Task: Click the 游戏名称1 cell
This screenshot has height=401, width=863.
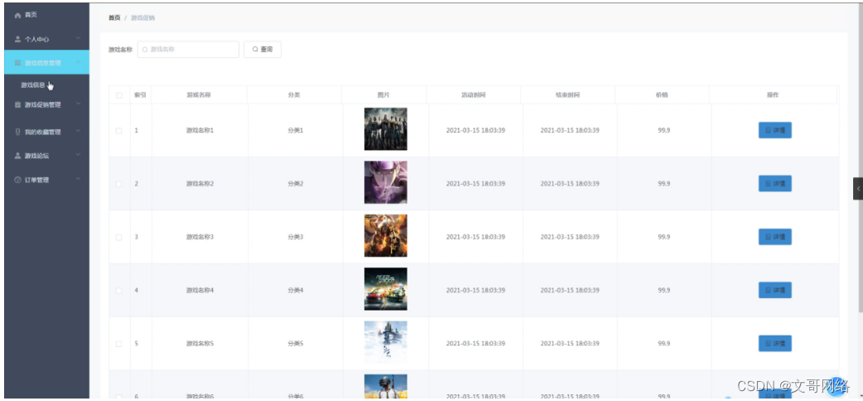Action: click(x=200, y=131)
